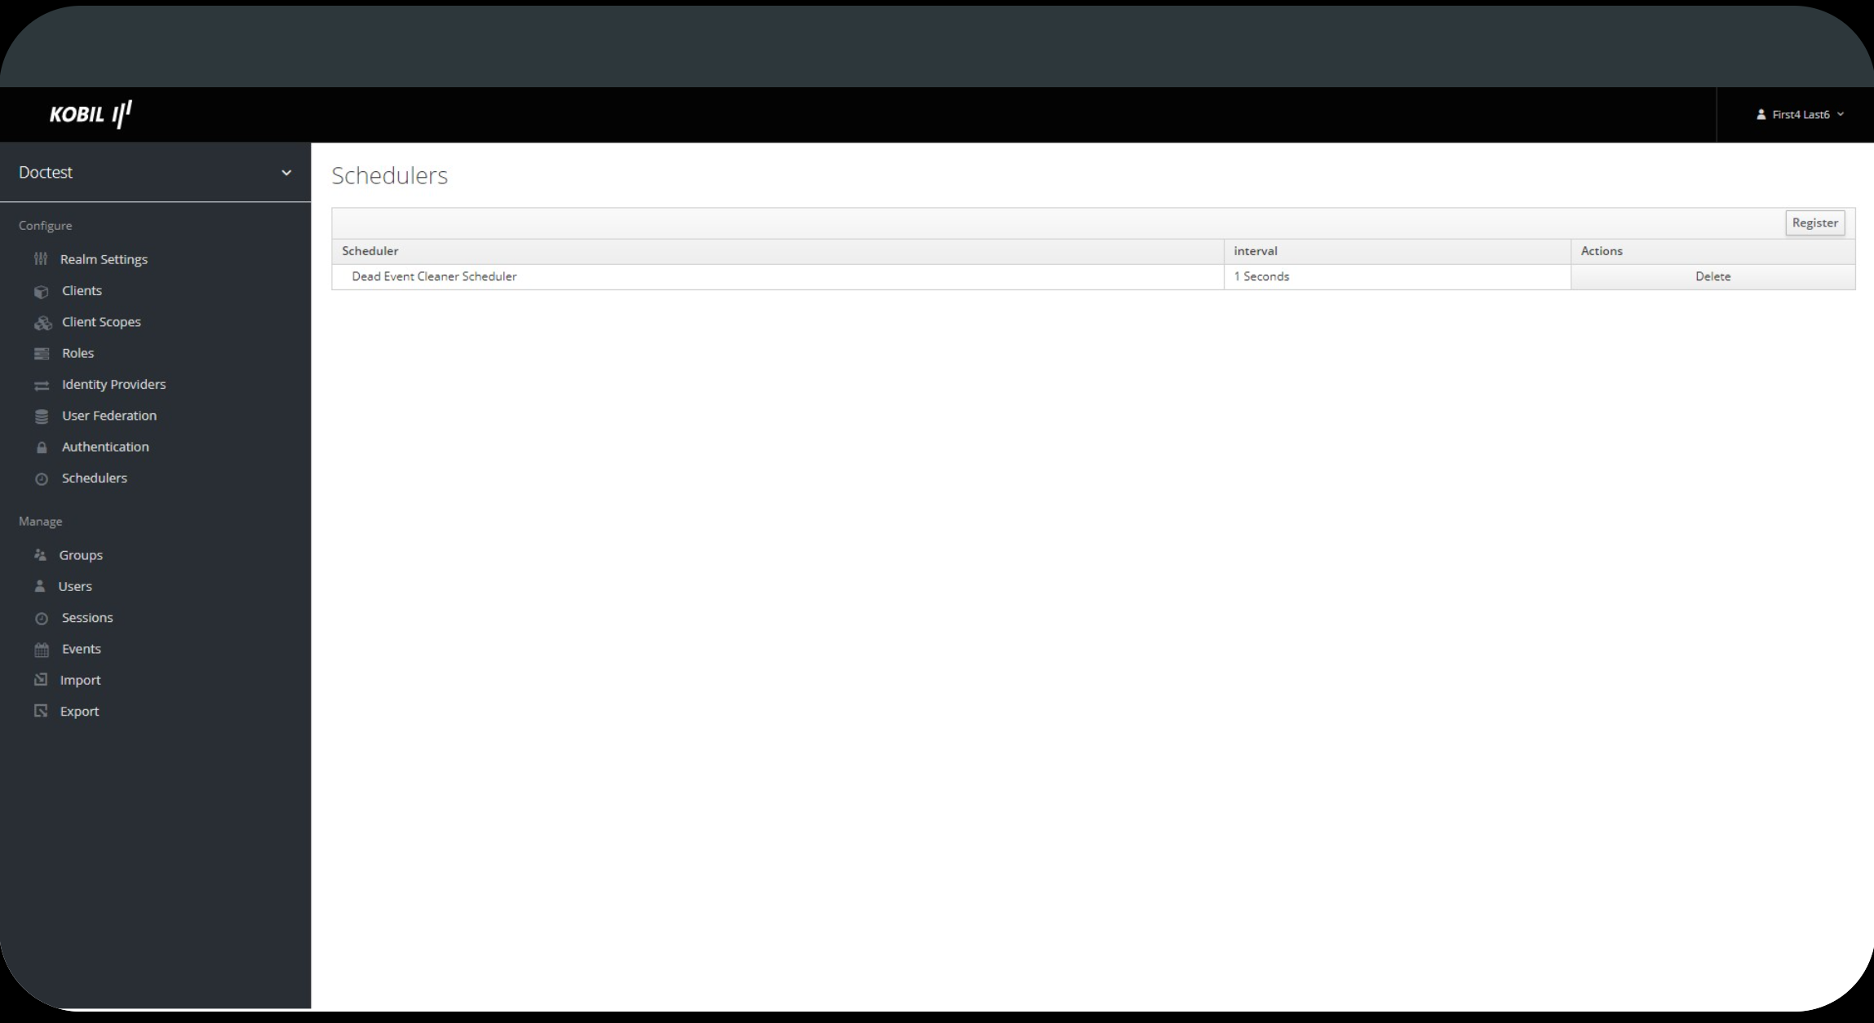Click the Authentication icon
The image size is (1874, 1023).
[42, 446]
